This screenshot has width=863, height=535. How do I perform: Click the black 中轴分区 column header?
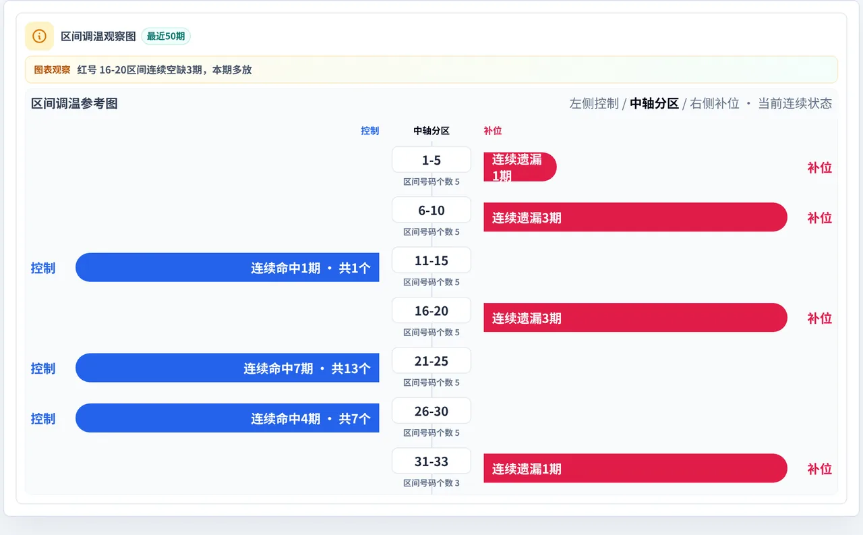[x=431, y=131]
